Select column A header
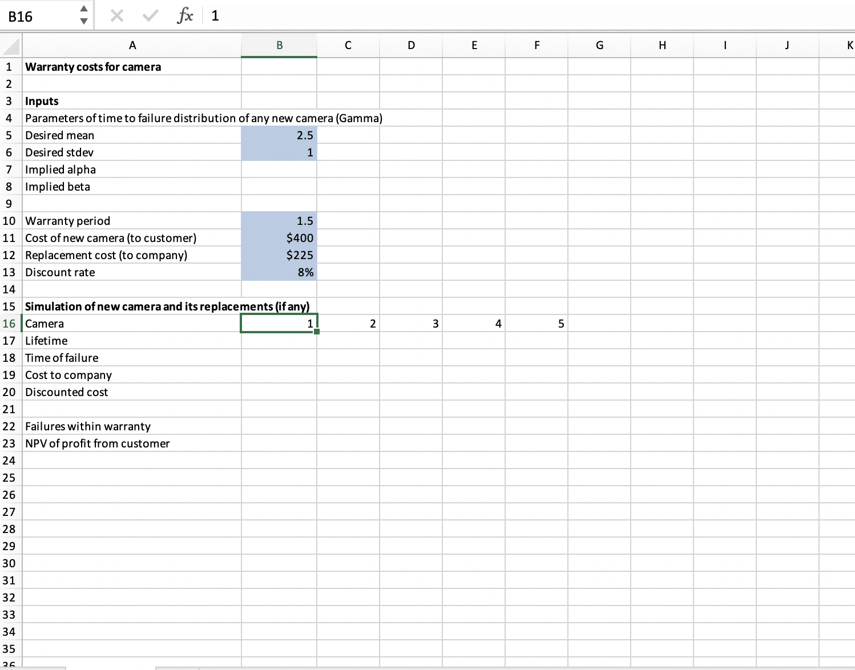This screenshot has height=670, width=855. tap(132, 46)
